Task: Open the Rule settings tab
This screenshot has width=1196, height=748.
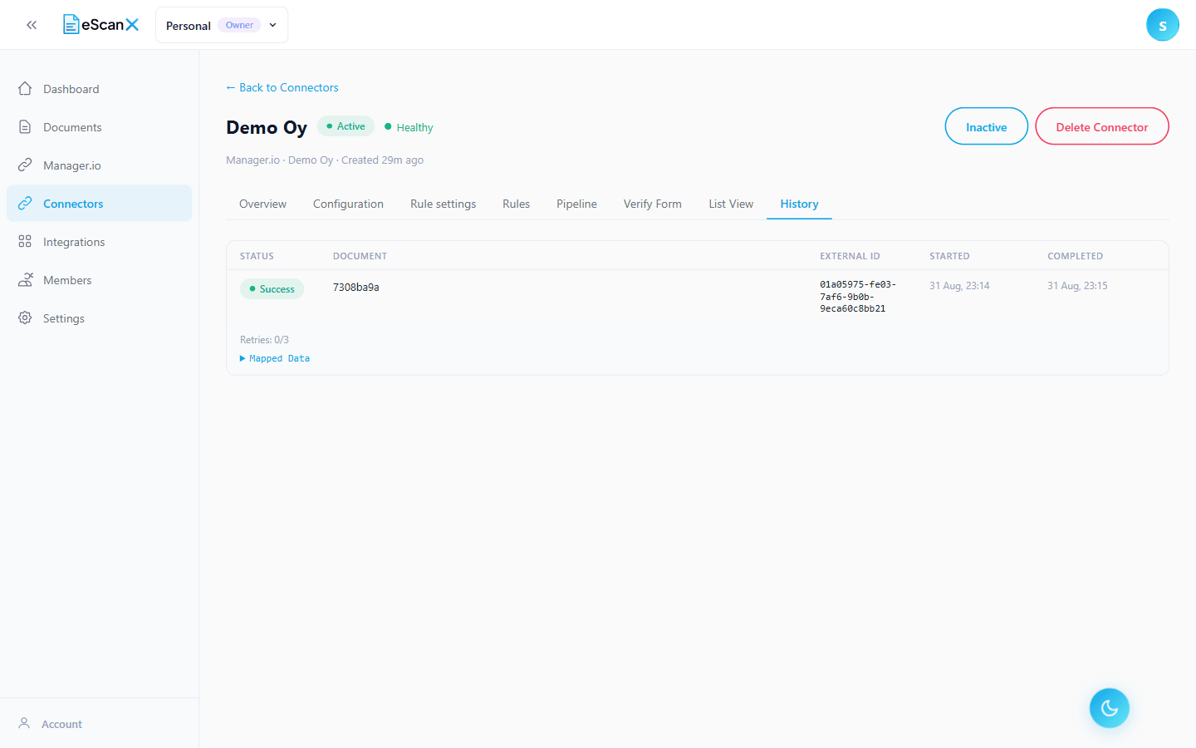Action: 444,204
